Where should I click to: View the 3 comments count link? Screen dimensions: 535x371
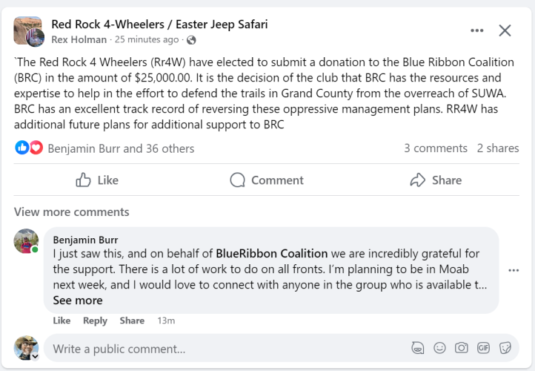pos(436,148)
